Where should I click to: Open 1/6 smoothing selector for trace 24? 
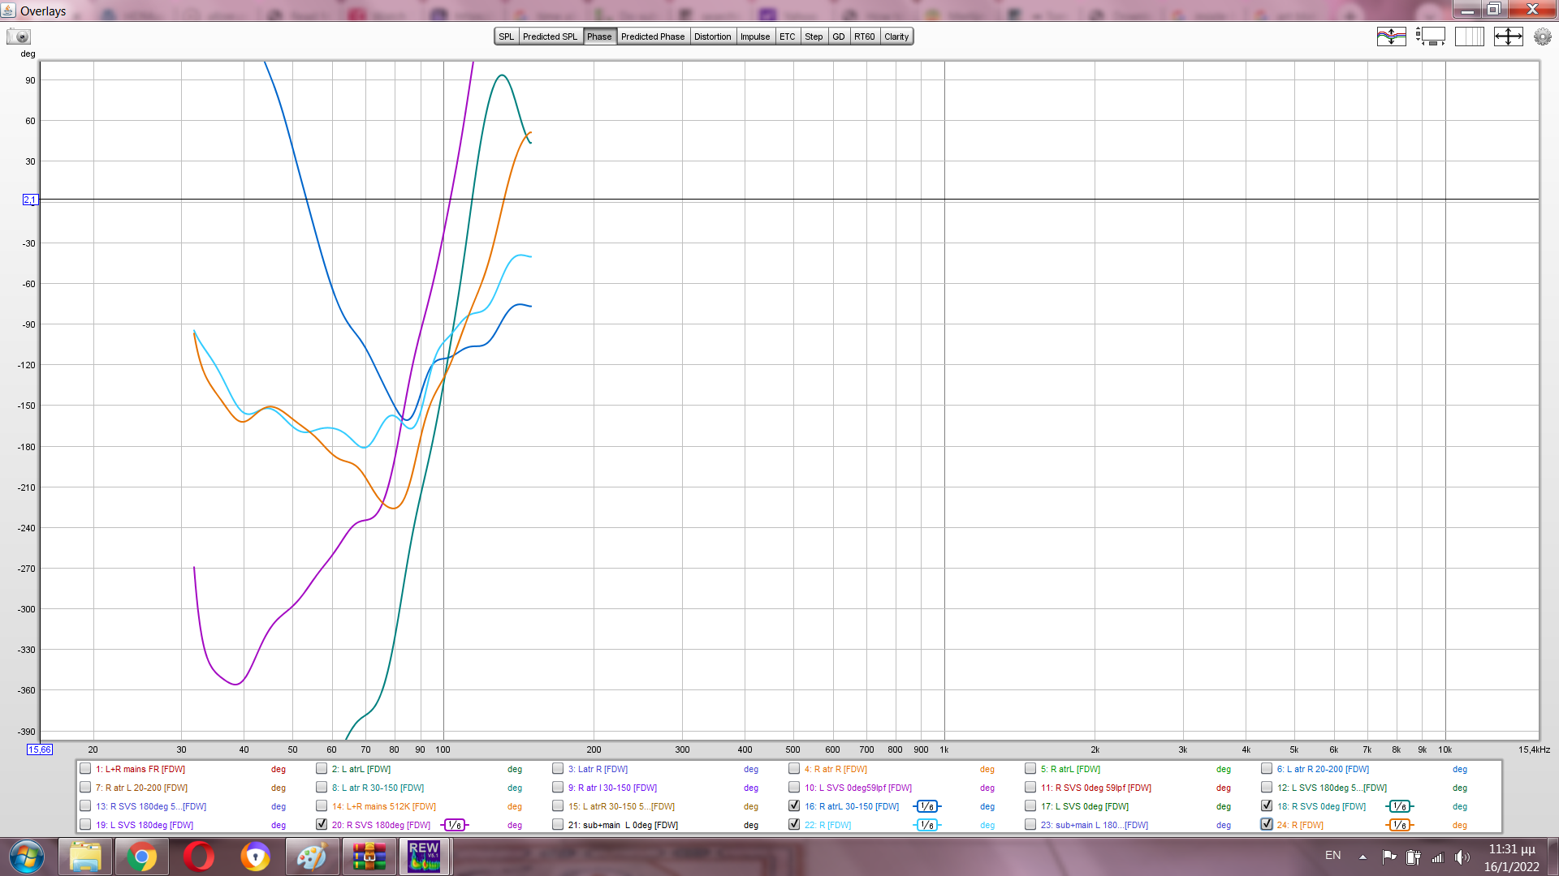[x=1399, y=825]
